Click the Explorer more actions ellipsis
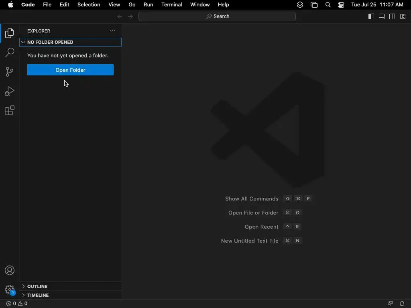411x308 pixels. (112, 31)
